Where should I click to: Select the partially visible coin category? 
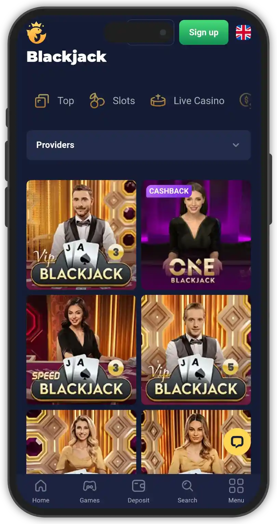coord(245,101)
